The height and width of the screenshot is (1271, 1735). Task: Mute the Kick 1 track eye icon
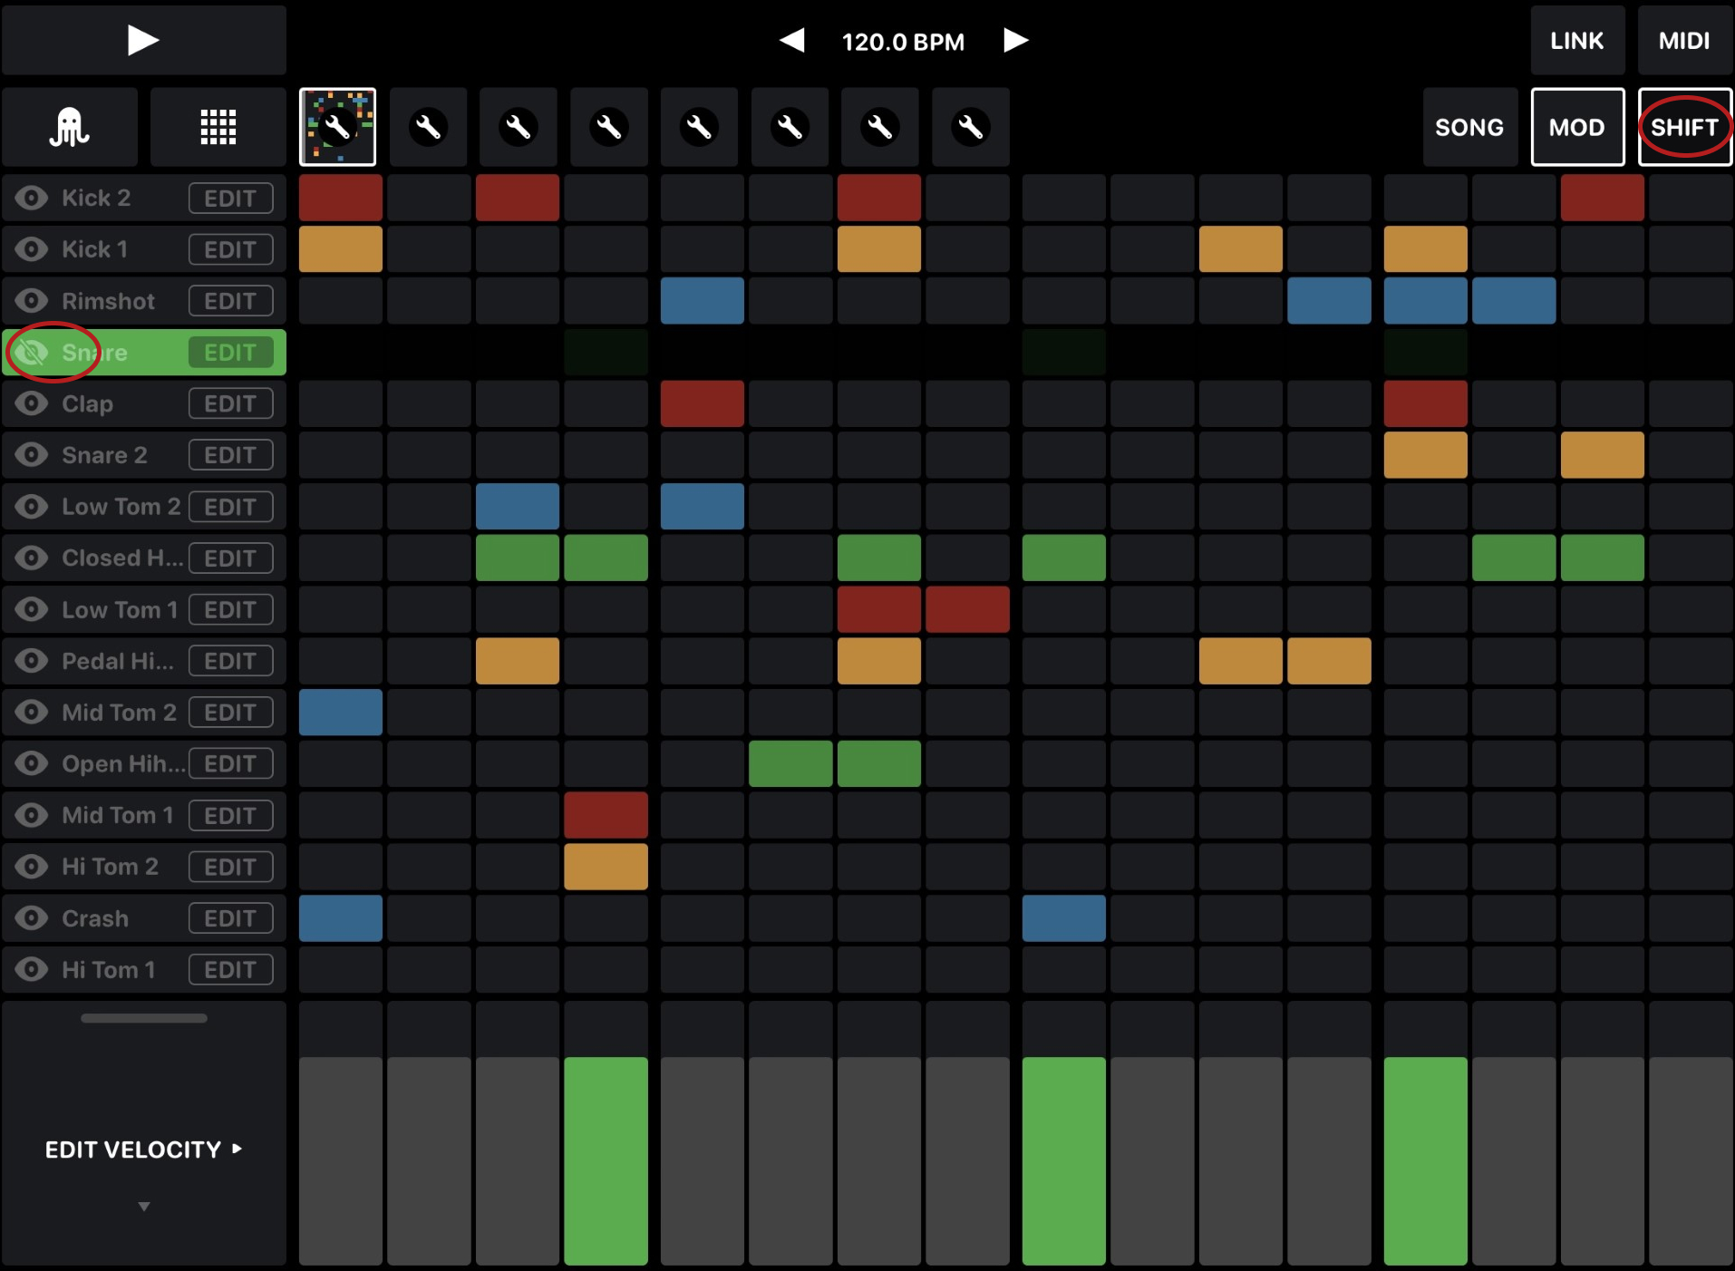coord(32,249)
